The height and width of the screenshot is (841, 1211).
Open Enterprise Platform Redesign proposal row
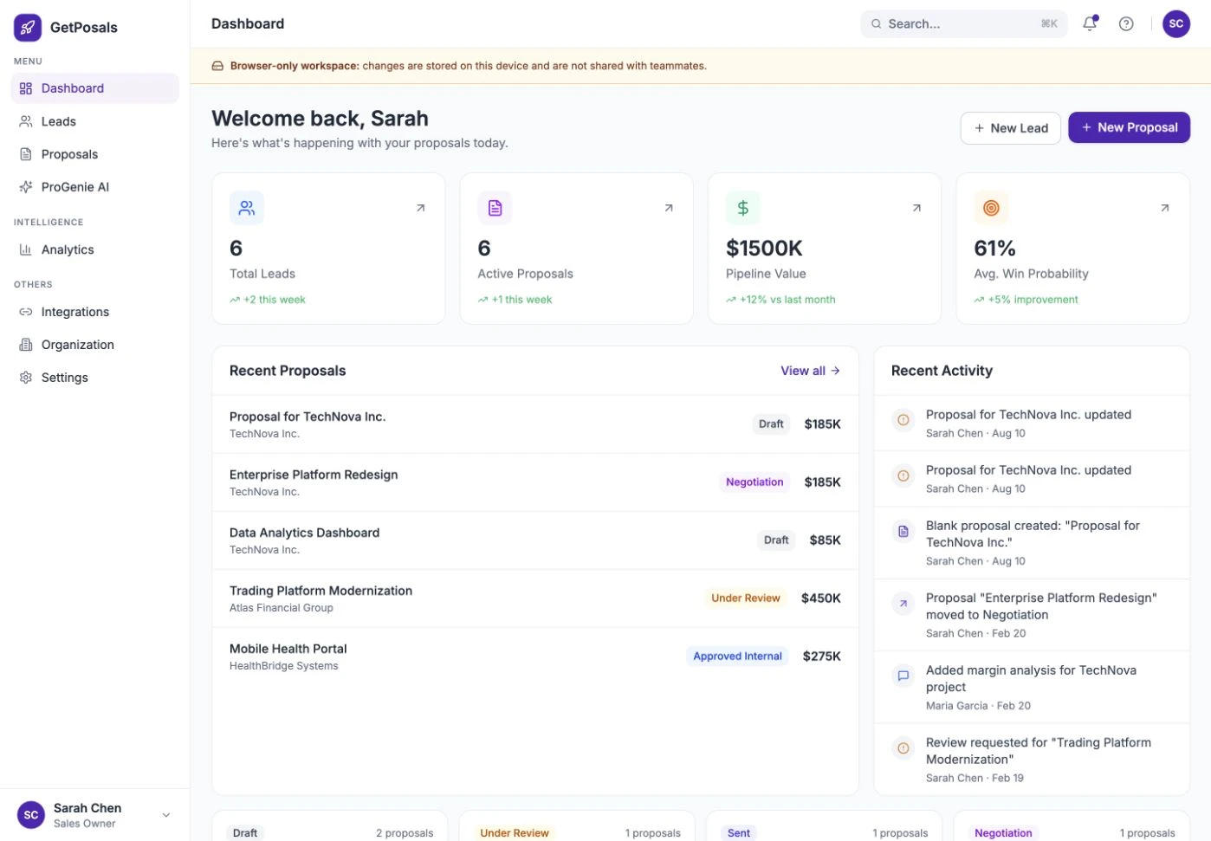[x=535, y=482]
